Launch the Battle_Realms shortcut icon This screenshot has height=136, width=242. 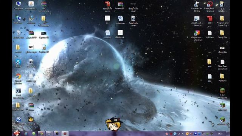[210, 6]
